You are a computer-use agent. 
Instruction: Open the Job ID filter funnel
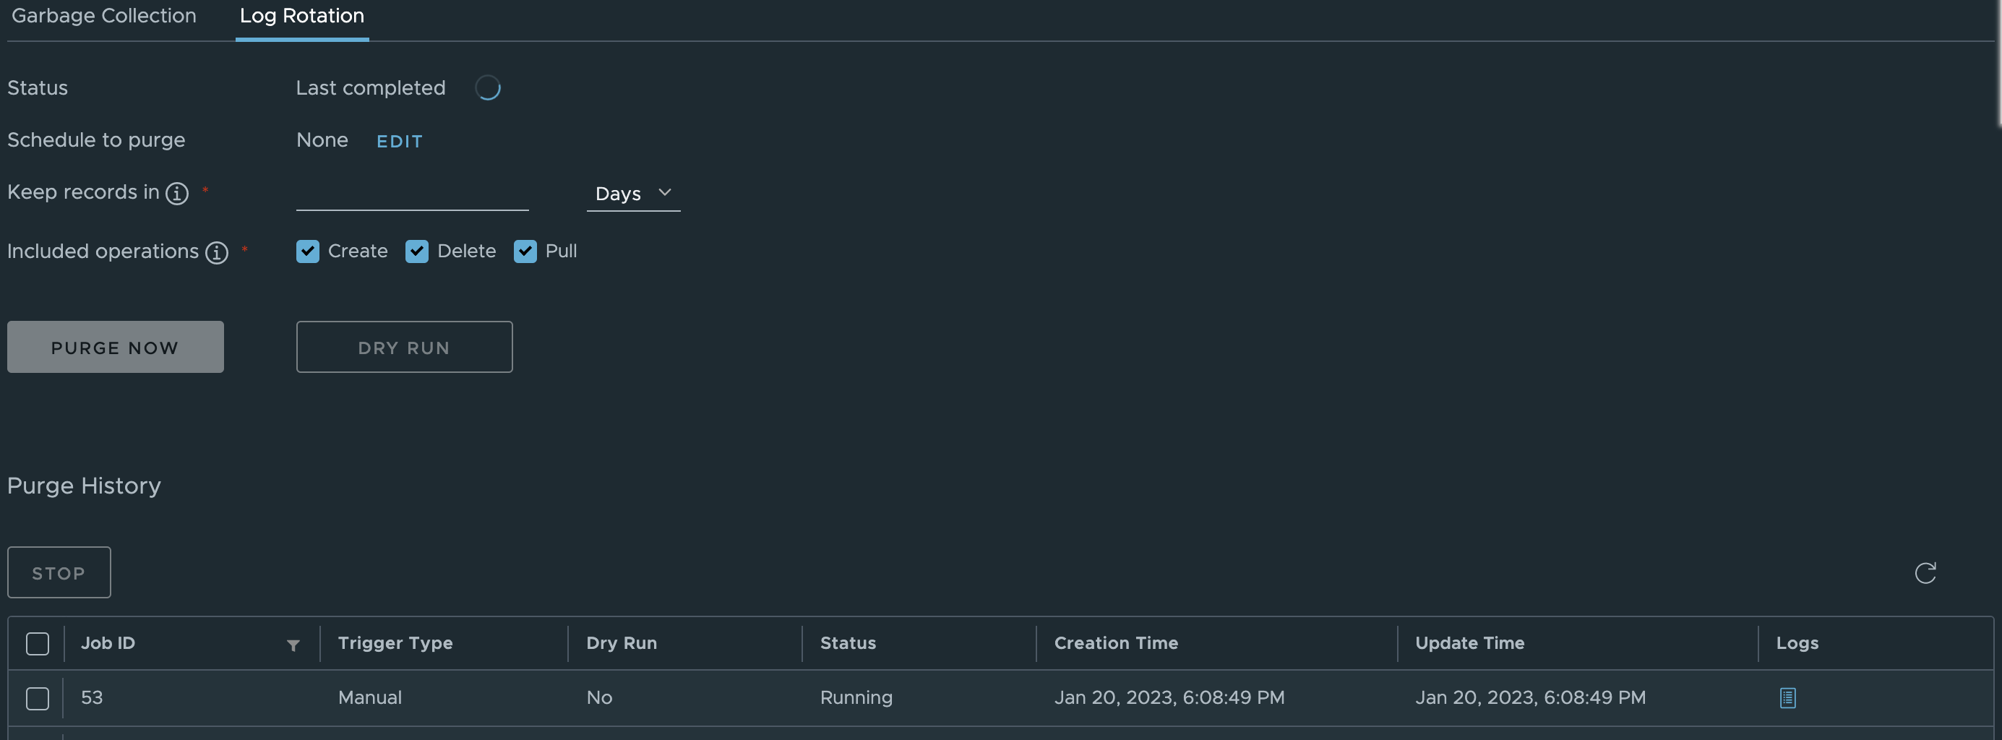tap(293, 645)
